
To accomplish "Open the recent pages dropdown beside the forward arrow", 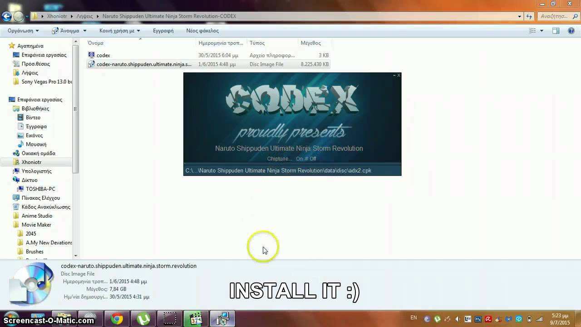I will tap(27, 16).
